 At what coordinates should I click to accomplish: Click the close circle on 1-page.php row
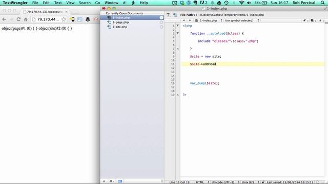coord(161,22)
